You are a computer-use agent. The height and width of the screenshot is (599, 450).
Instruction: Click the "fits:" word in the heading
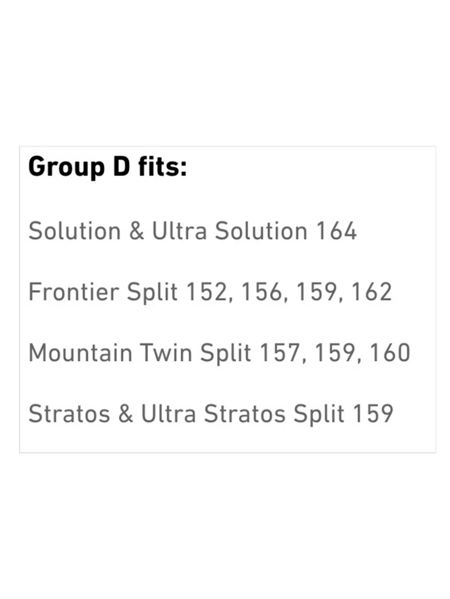point(162,166)
